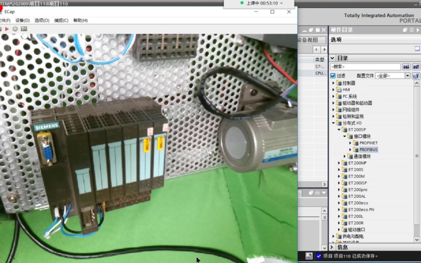Click the search-down icon next to catalog search
This screenshot has height=263, width=421.
tap(406, 67)
